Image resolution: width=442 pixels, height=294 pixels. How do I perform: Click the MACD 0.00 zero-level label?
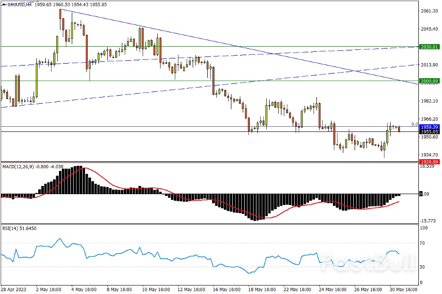[x=427, y=194]
